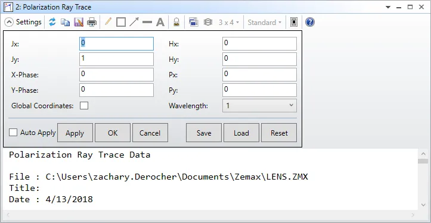Copy window contents with the copy icon
This screenshot has width=431, height=223.
(65, 22)
